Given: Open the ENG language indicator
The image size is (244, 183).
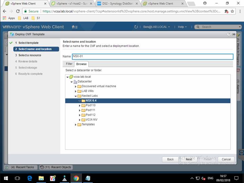Looking at the screenshot, I should [x=210, y=178].
